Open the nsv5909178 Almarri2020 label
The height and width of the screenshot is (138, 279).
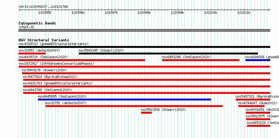44,70
